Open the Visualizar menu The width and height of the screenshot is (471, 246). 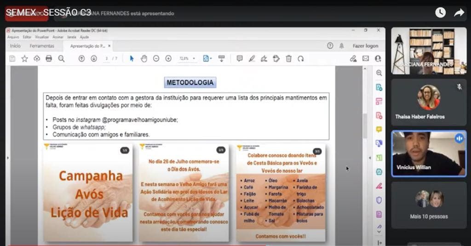[x=42, y=37]
